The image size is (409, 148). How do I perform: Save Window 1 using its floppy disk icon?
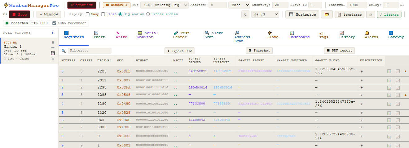point(53,53)
